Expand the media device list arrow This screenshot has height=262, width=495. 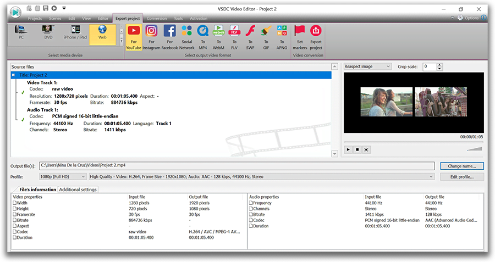(121, 40)
